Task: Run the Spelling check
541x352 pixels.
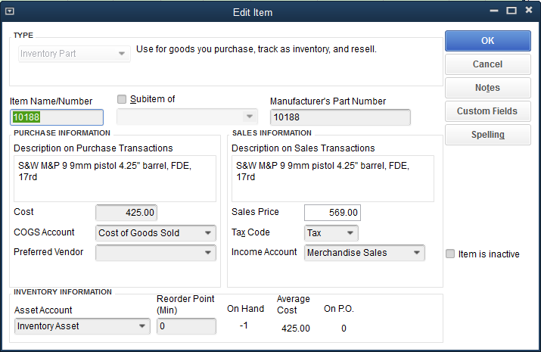Action: (x=487, y=135)
